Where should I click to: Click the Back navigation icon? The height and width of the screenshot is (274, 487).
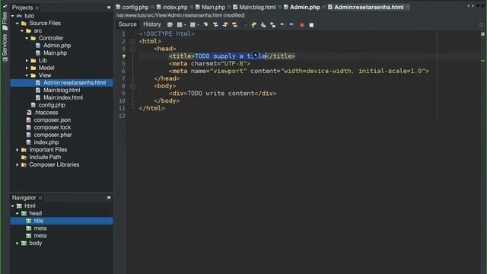(x=180, y=24)
